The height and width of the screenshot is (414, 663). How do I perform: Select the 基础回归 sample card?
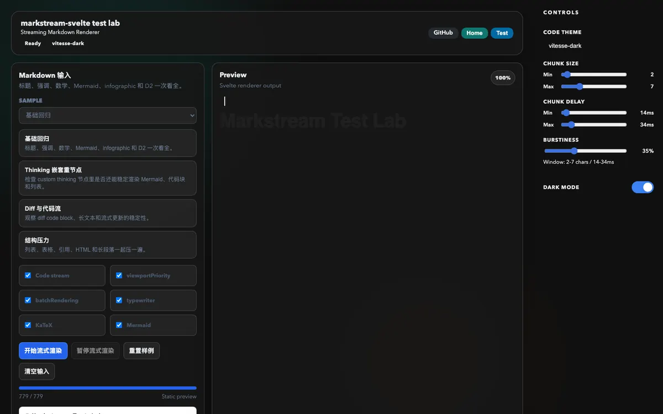pyautogui.click(x=108, y=143)
